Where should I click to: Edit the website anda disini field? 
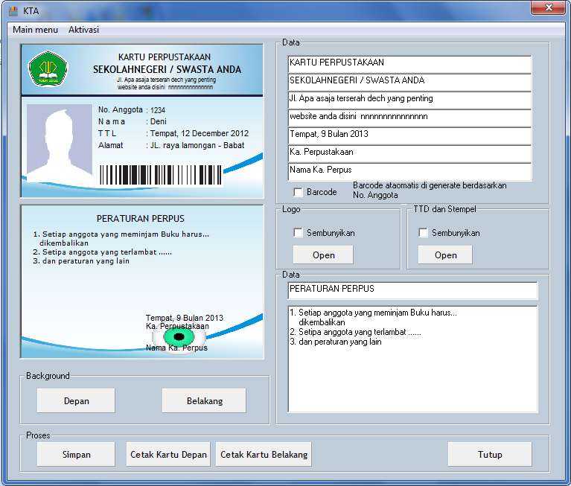(x=409, y=118)
